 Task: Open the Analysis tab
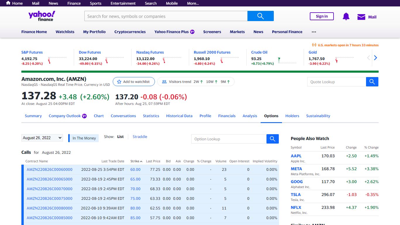coord(250,116)
